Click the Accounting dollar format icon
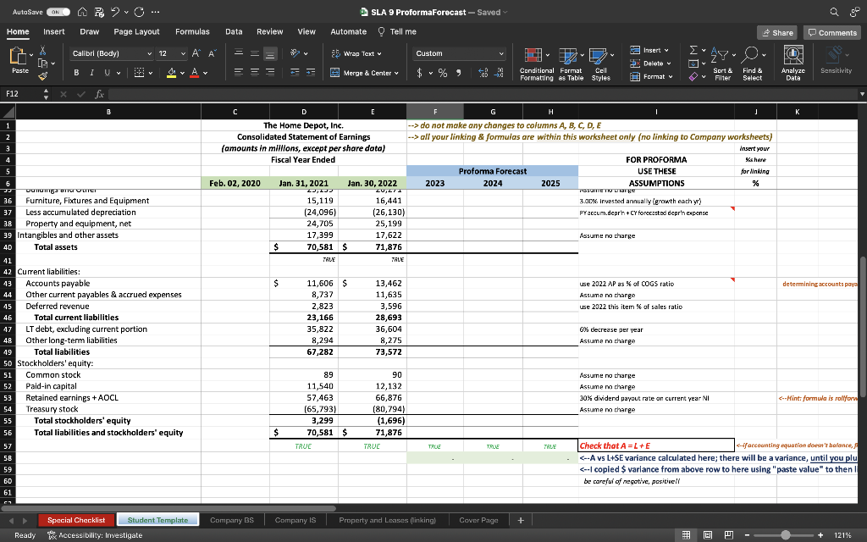The height and width of the screenshot is (542, 867). tap(419, 73)
